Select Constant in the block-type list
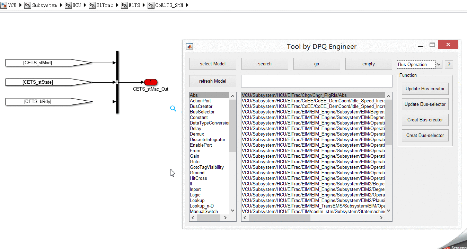Image resolution: width=467 pixels, height=249 pixels. pos(209,117)
